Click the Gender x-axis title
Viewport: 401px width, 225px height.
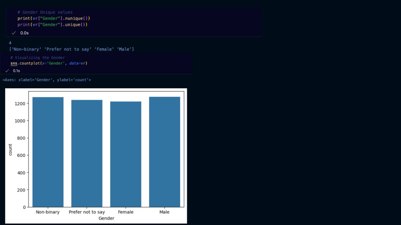(106, 218)
